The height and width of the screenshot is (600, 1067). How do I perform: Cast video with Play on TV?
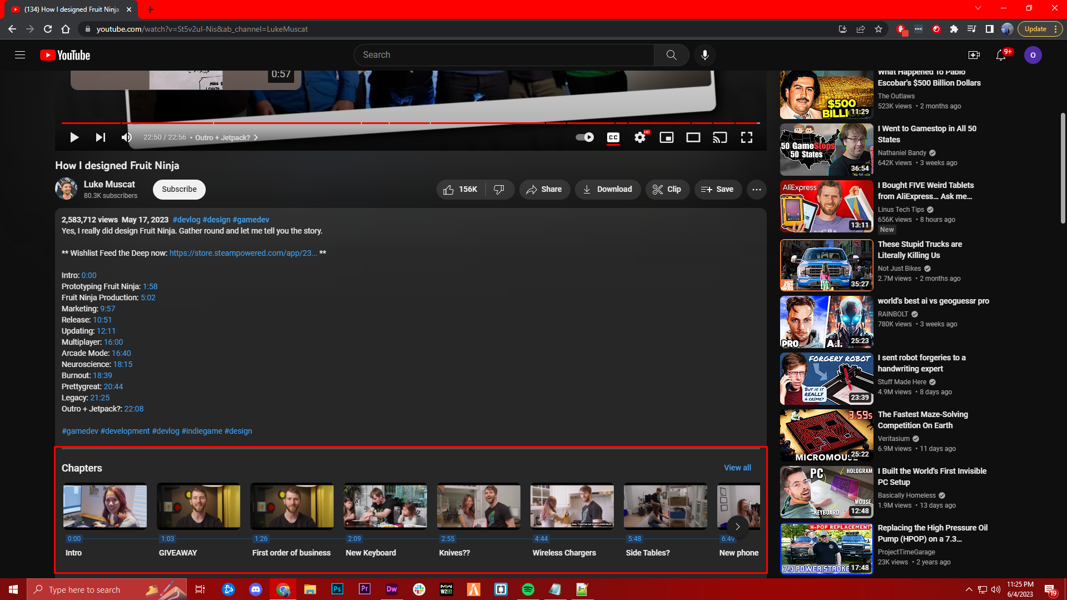pyautogui.click(x=720, y=137)
